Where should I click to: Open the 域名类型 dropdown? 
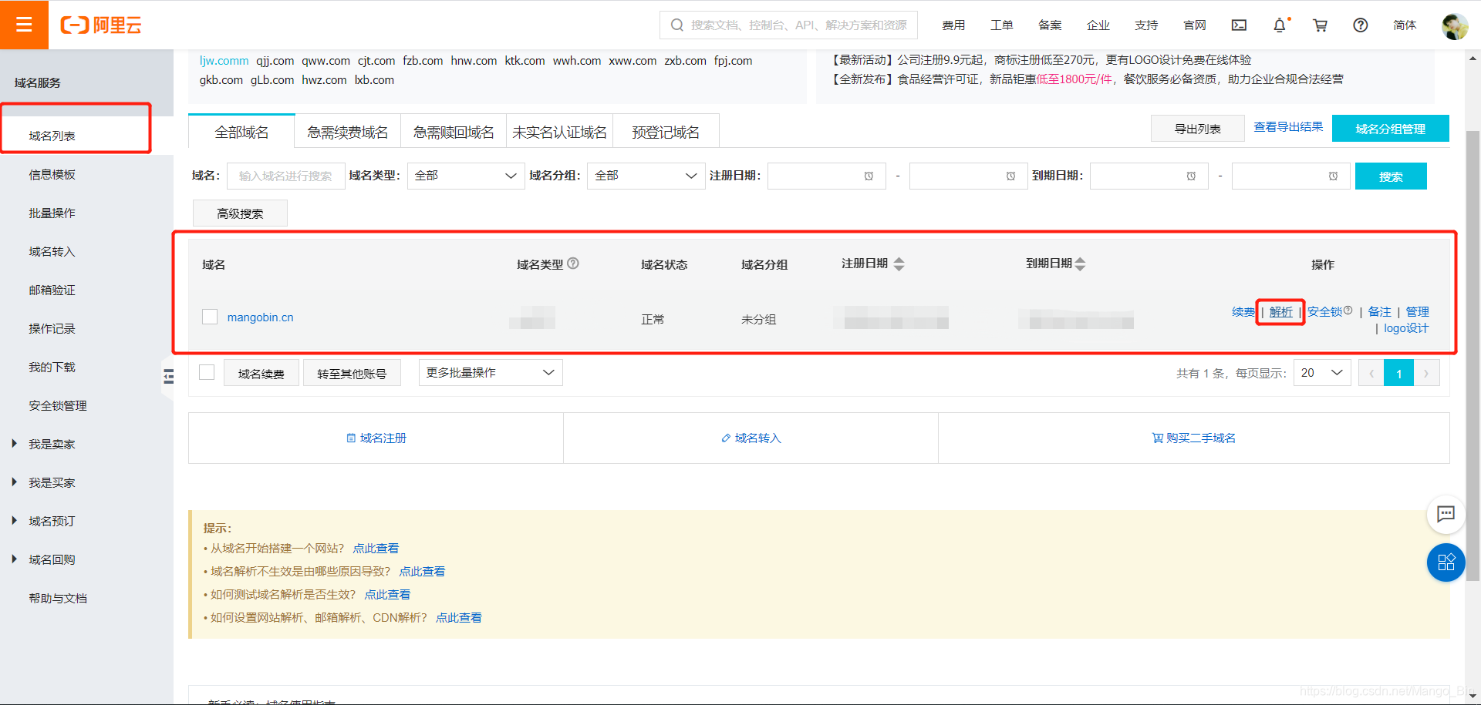tap(465, 176)
